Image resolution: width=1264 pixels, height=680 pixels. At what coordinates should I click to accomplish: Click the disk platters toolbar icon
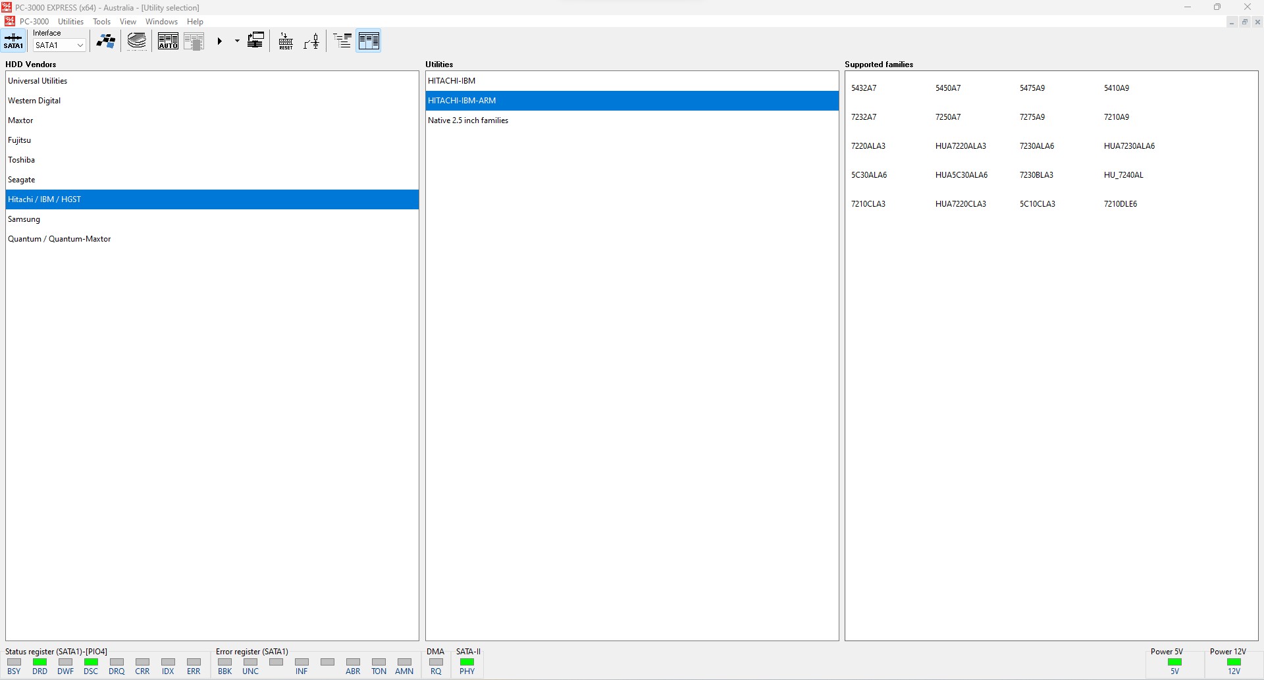[137, 41]
